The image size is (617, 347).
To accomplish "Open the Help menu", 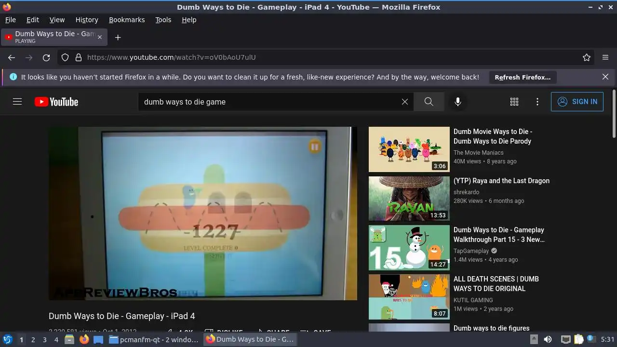I will point(189,20).
